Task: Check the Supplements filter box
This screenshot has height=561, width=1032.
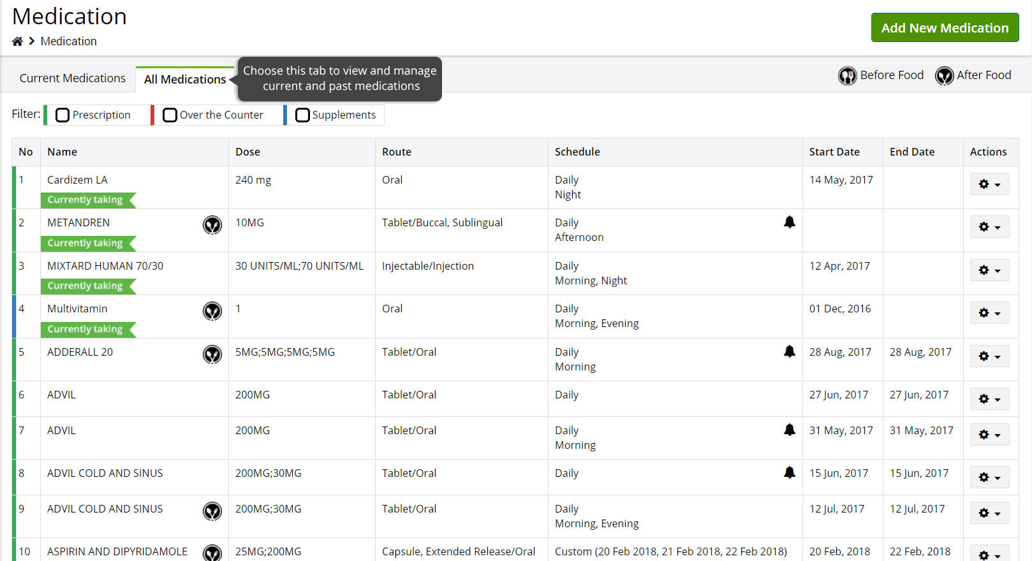Action: click(302, 115)
